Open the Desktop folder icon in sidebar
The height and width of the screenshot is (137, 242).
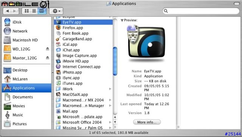[x=7, y=70]
